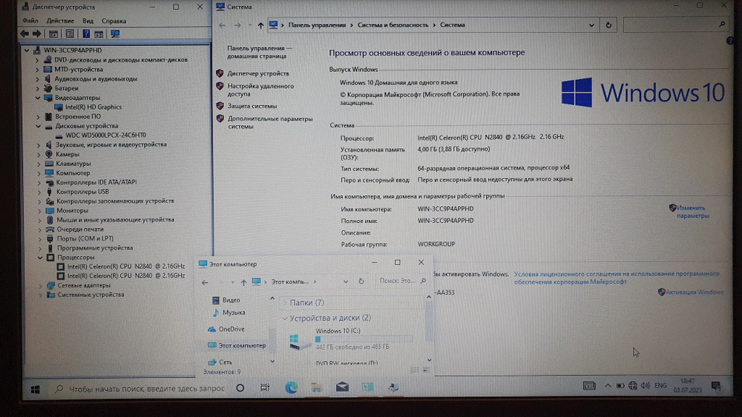Open Файл menu in Device Manager
The image size is (742, 417).
(x=30, y=21)
